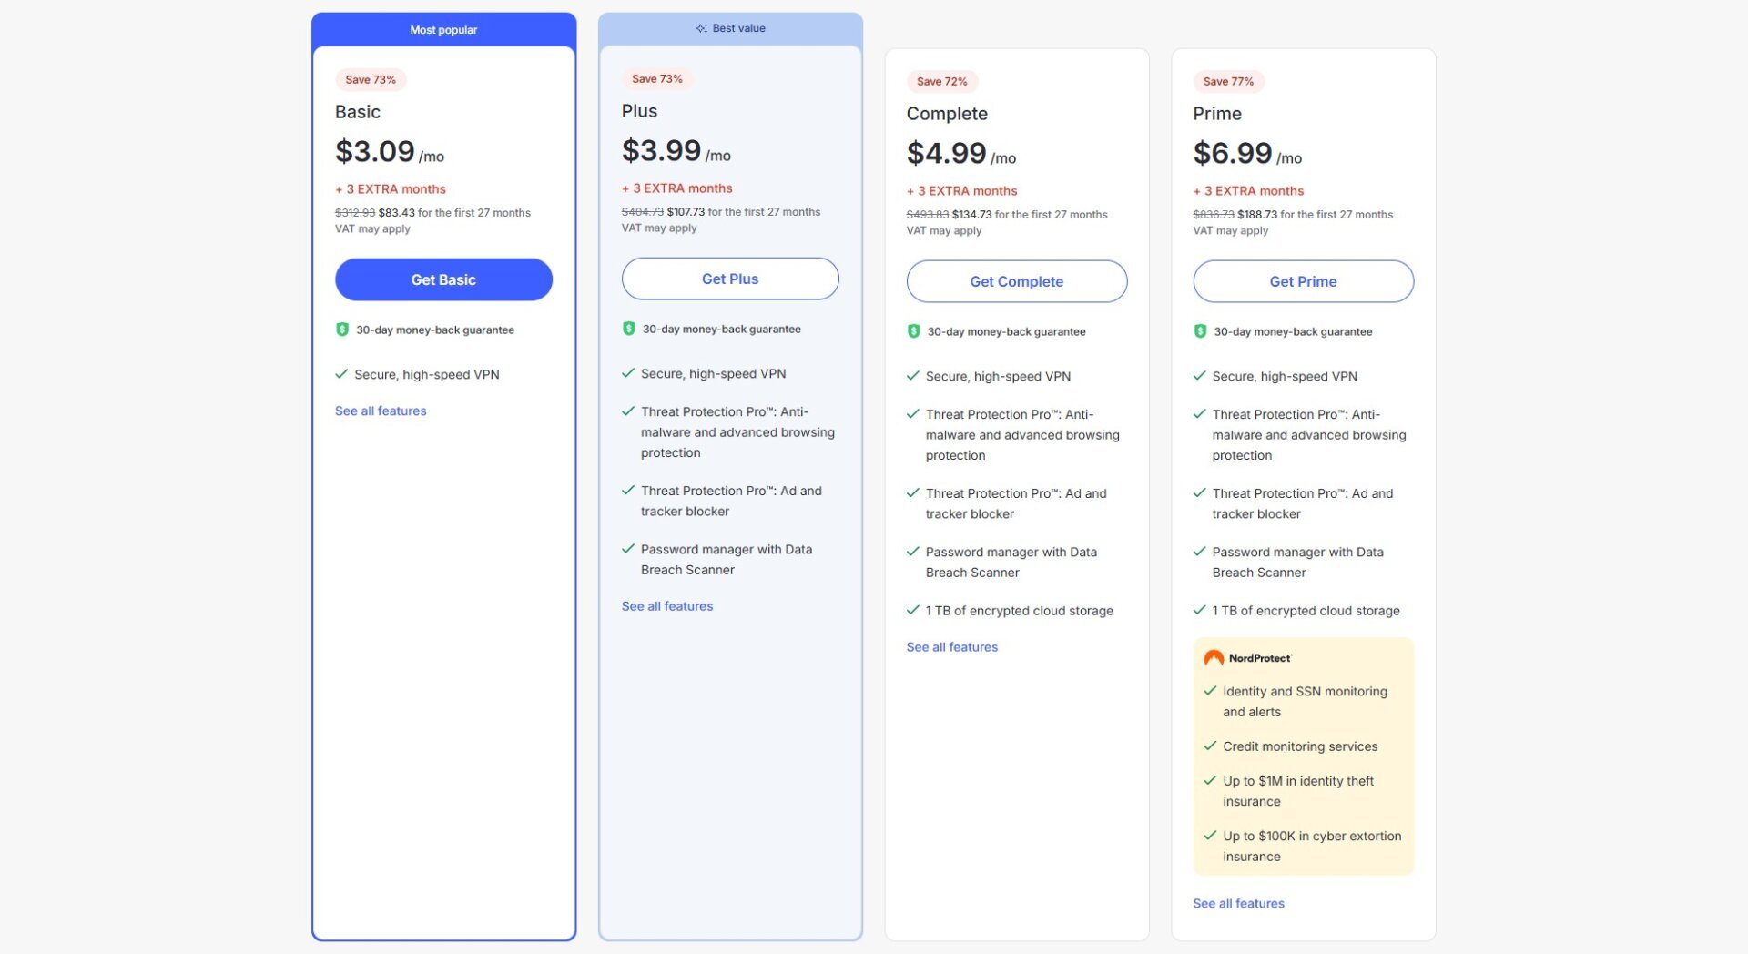Image resolution: width=1748 pixels, height=954 pixels.
Task: Click Up to $1M in identity theft insurance
Action: [1298, 791]
